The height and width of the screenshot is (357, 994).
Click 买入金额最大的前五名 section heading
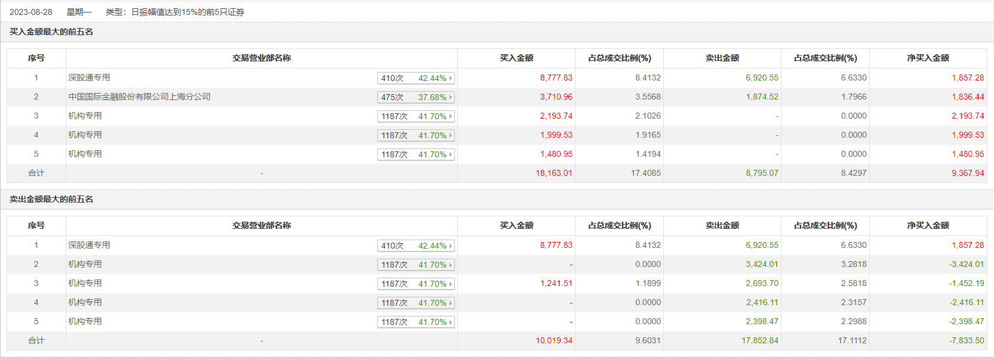[51, 32]
